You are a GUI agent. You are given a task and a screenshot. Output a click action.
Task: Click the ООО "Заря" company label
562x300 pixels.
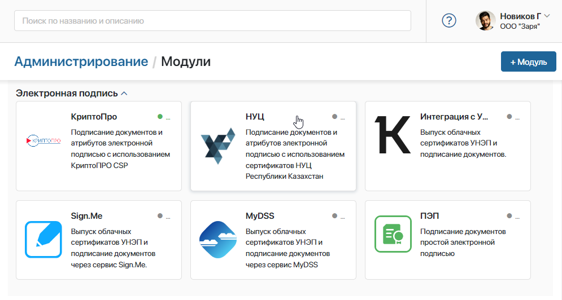(520, 27)
